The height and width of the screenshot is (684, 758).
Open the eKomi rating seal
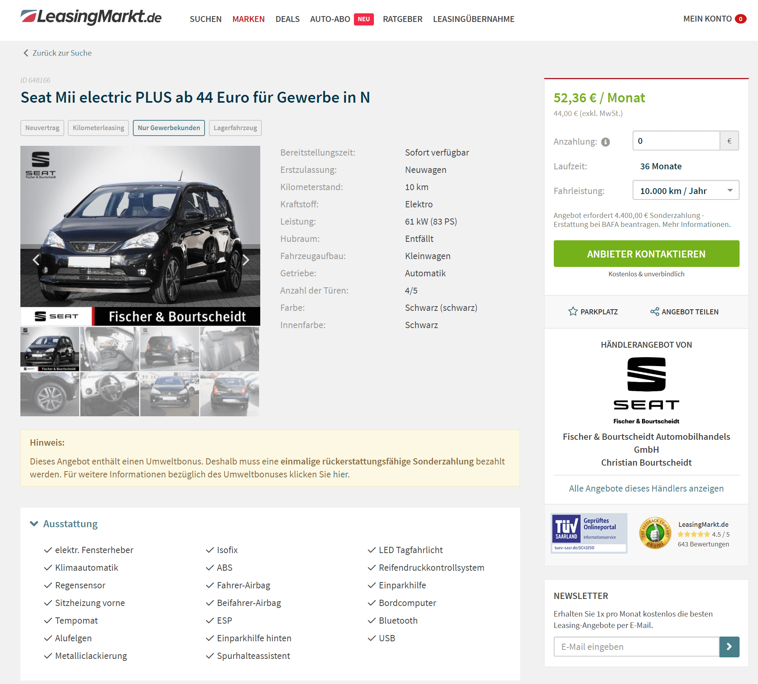655,533
